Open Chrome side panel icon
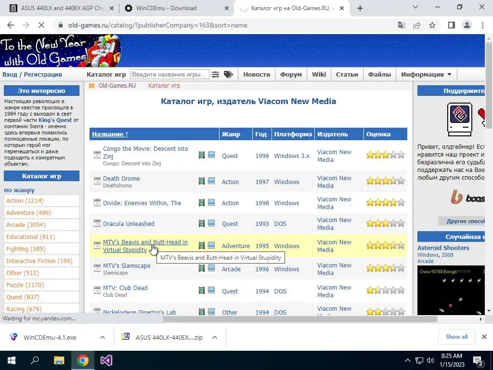The width and height of the screenshot is (493, 370). (x=452, y=25)
